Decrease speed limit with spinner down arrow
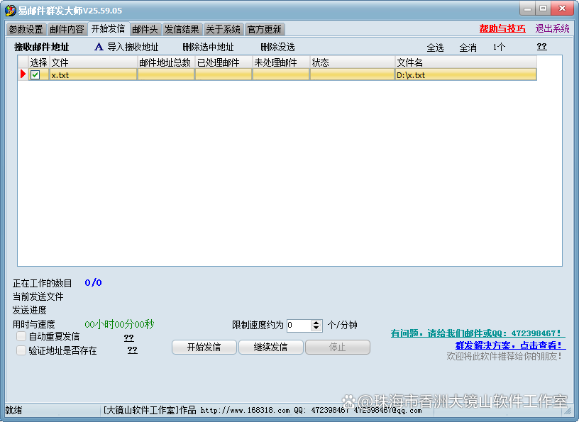This screenshot has height=422, width=579. (x=316, y=328)
